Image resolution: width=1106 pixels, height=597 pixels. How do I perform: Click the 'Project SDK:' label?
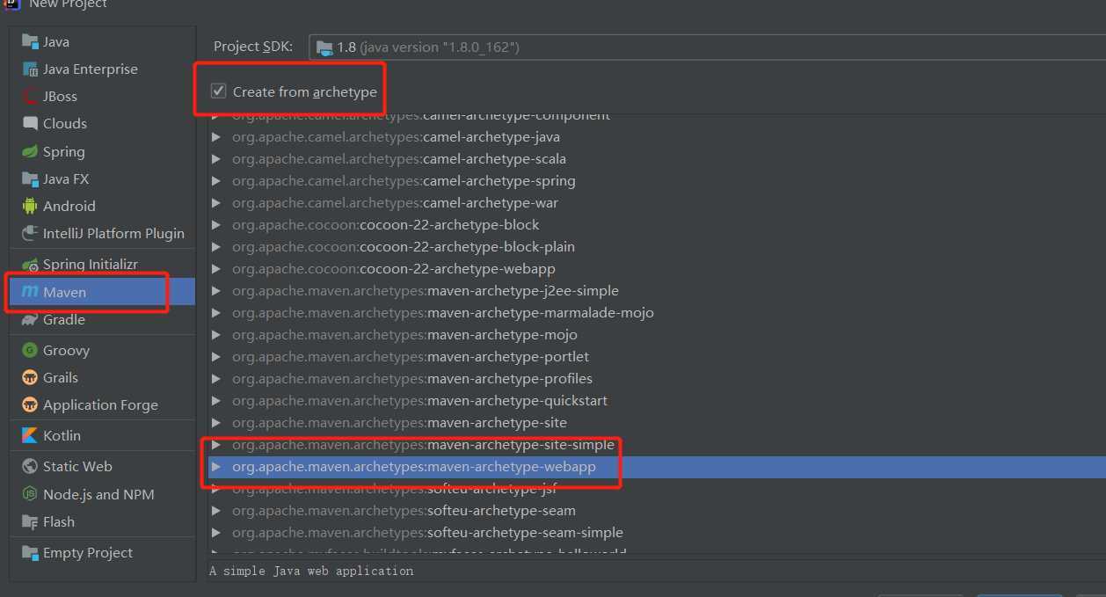(253, 47)
